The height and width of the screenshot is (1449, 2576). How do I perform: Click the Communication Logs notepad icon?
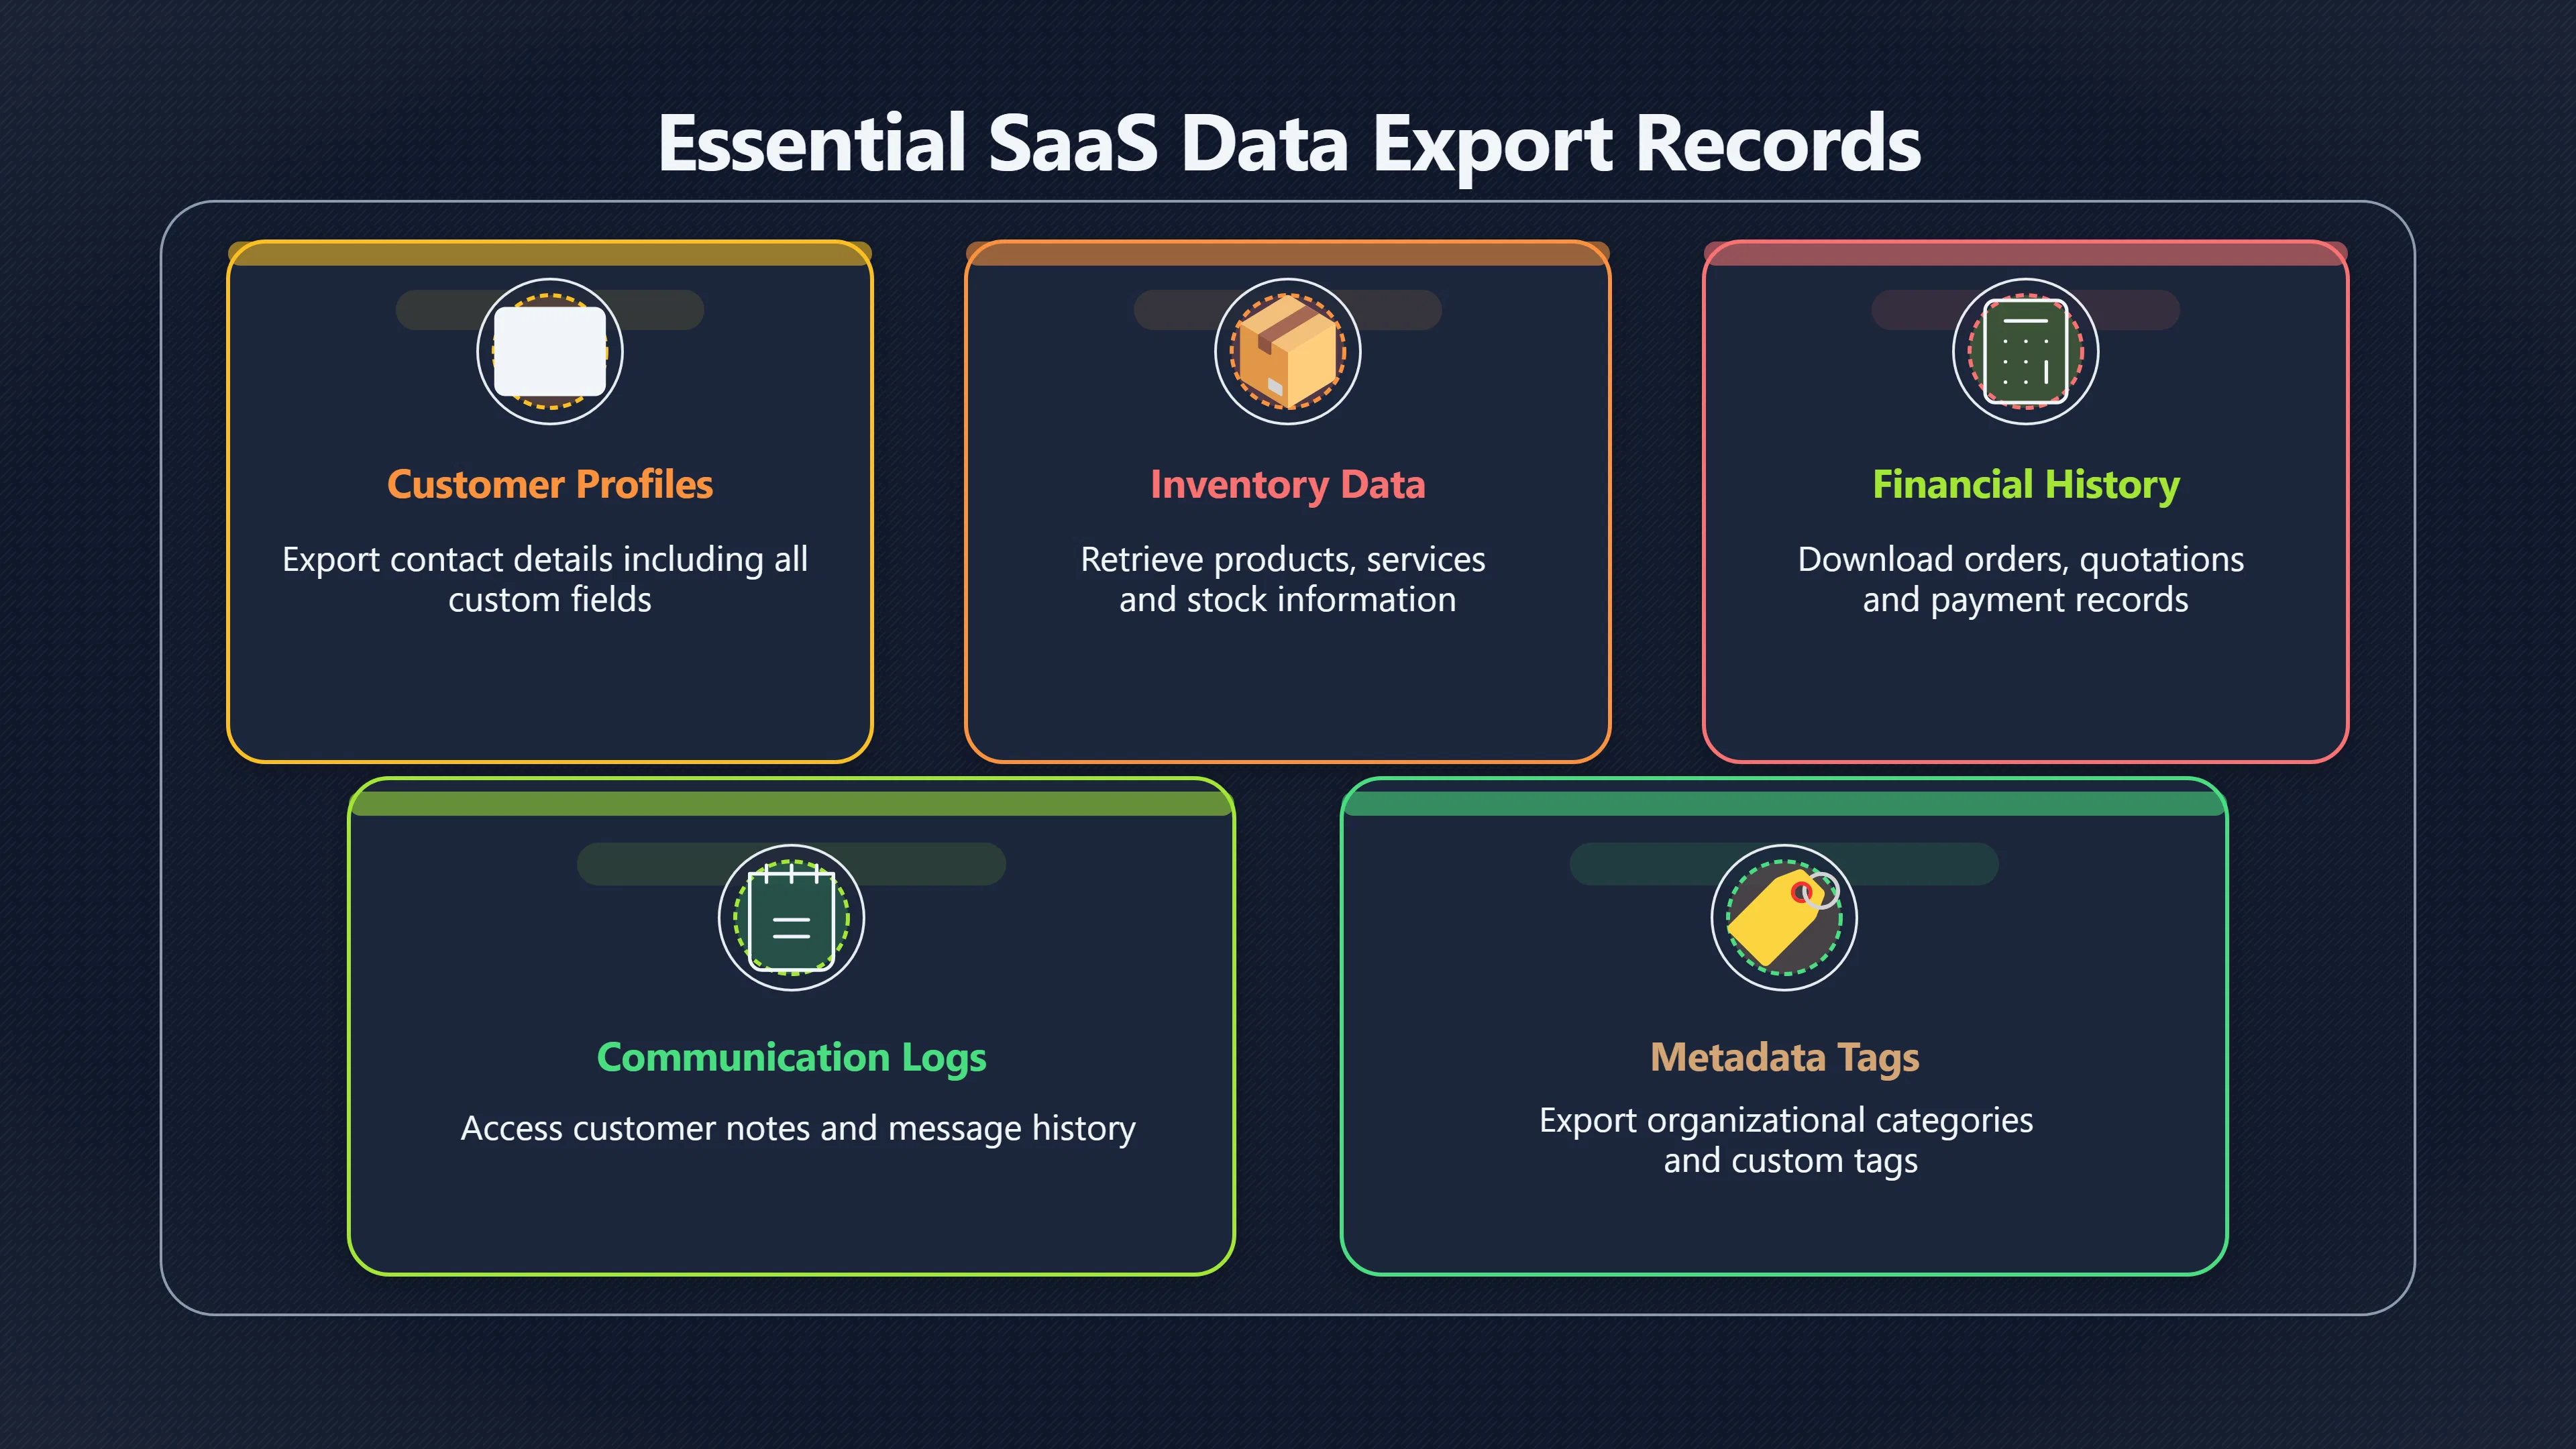(791, 918)
